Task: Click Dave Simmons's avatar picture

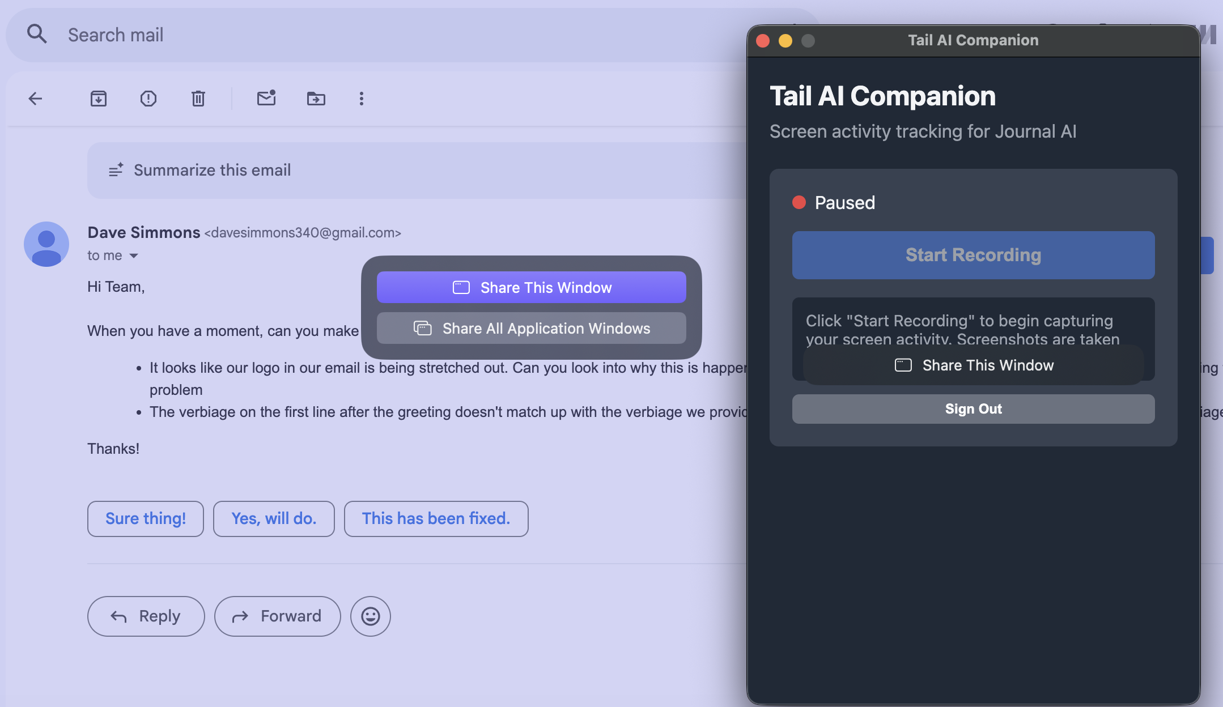Action: point(46,244)
